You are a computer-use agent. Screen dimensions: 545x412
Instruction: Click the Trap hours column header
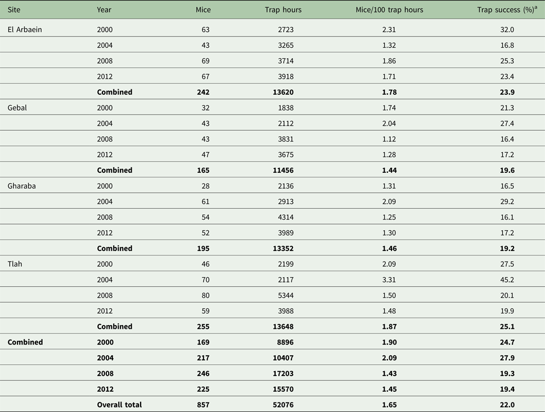(283, 10)
